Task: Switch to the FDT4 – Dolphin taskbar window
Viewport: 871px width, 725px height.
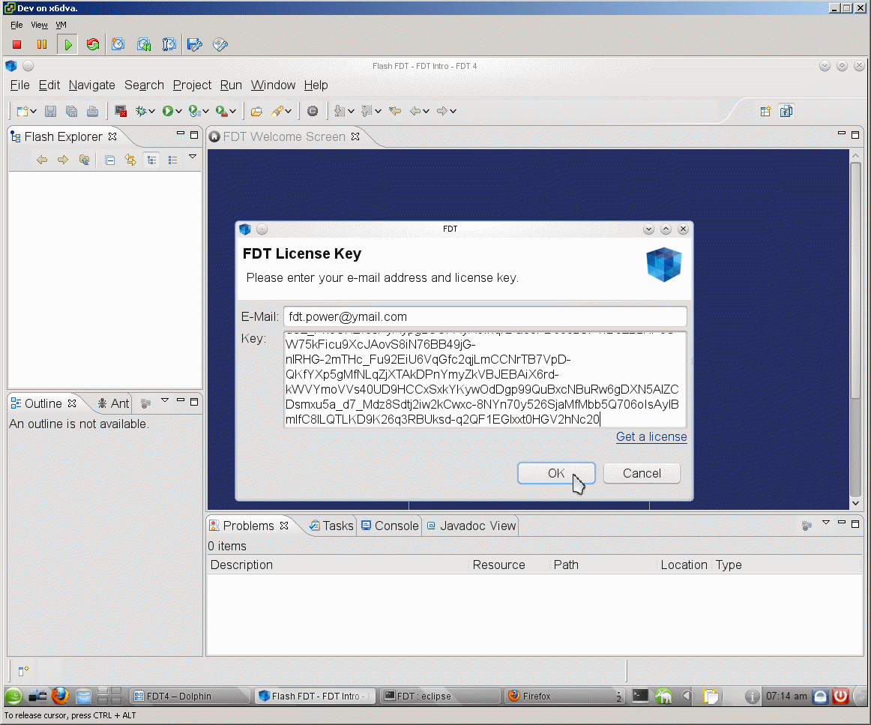Action: click(x=190, y=696)
